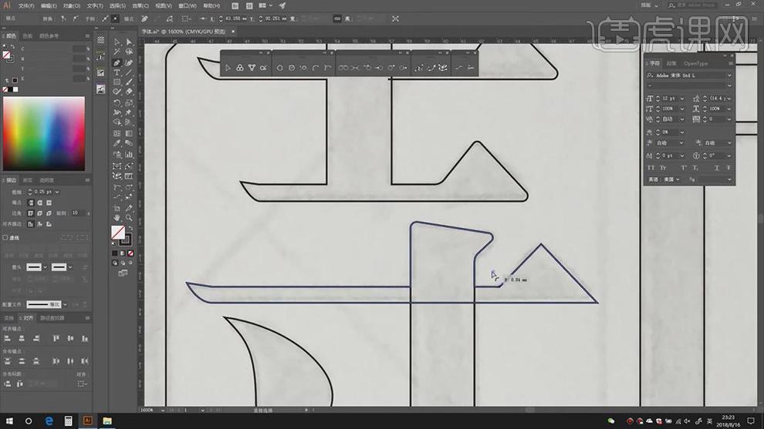Open the 编辑(E) menu
764x429 pixels.
pos(49,6)
